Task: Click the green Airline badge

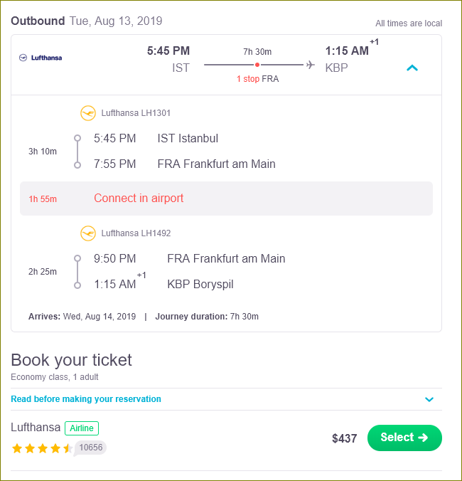Action: tap(82, 428)
